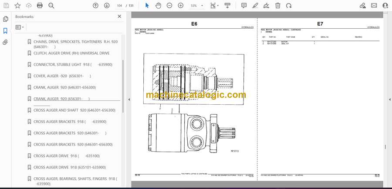392x189 pixels.
Task: Select the highlighter pen tool
Action: tap(255, 6)
